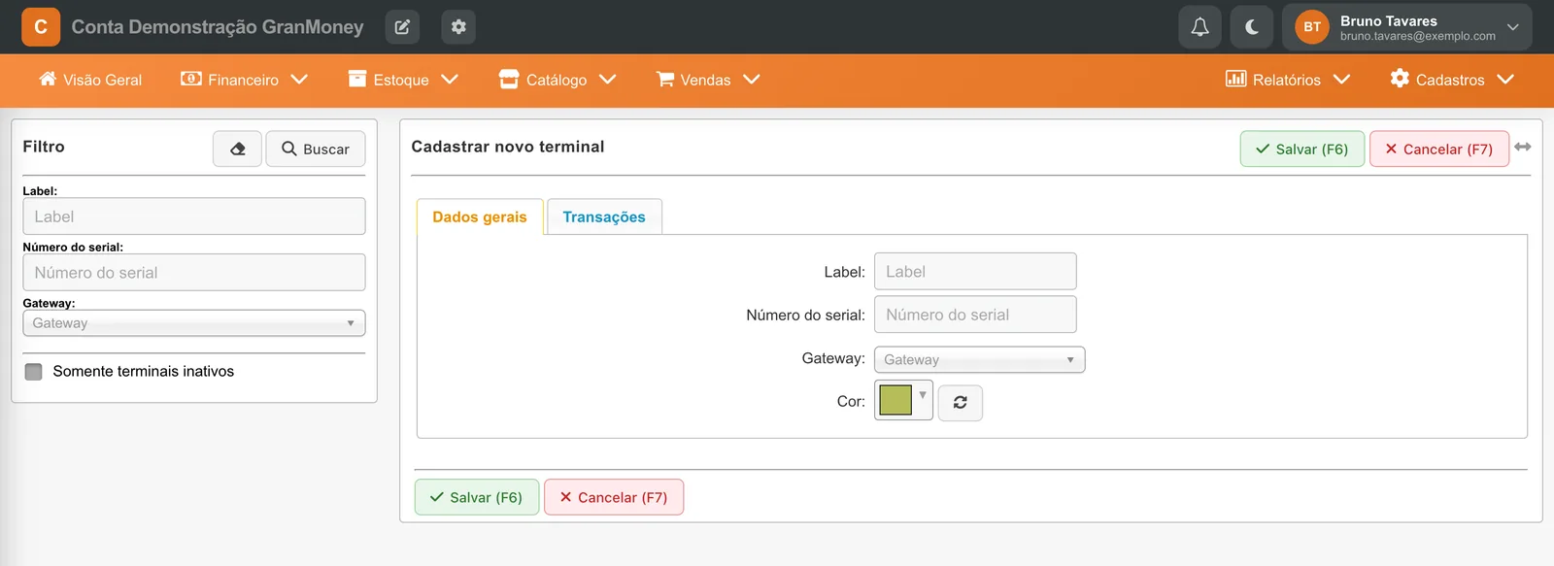Click the top Salvar (F6) button
Image resolution: width=1554 pixels, height=566 pixels.
click(x=1301, y=149)
